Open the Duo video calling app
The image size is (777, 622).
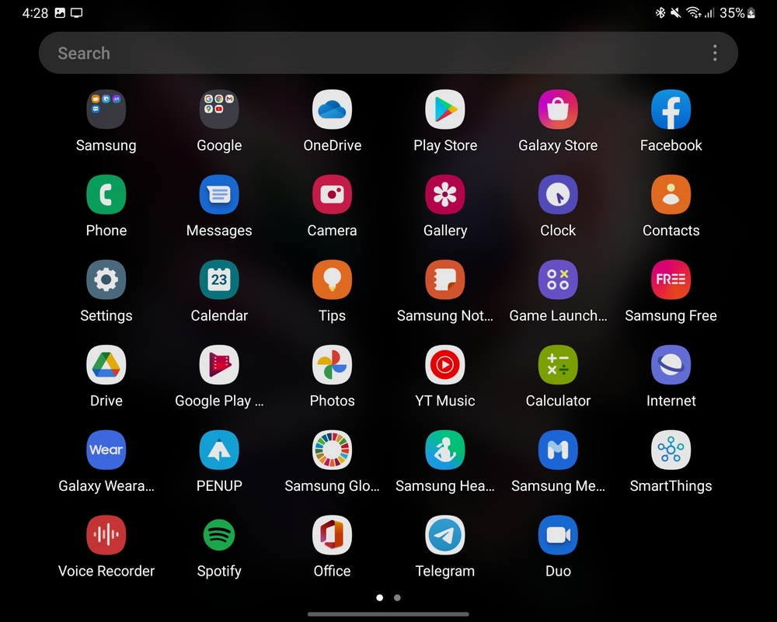coord(558,535)
